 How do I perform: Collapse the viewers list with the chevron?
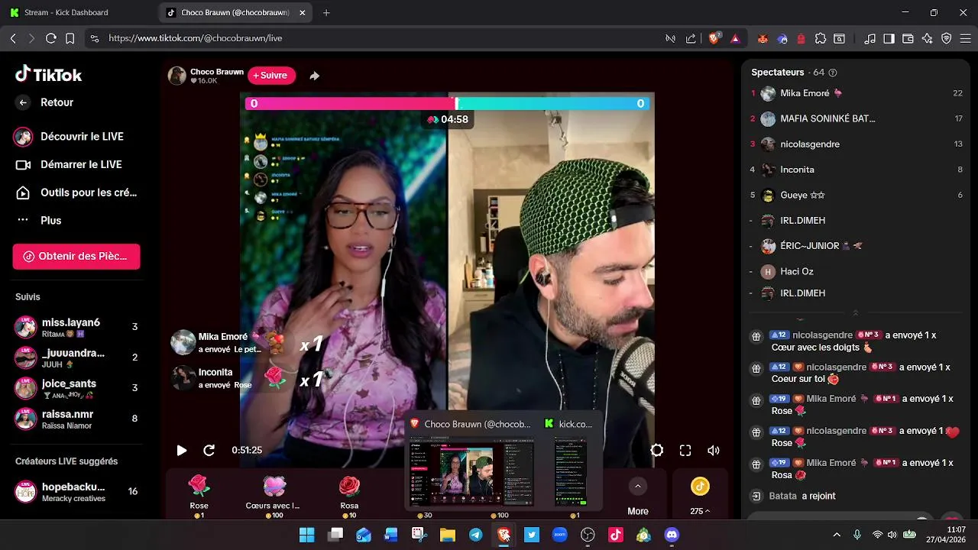click(x=855, y=312)
